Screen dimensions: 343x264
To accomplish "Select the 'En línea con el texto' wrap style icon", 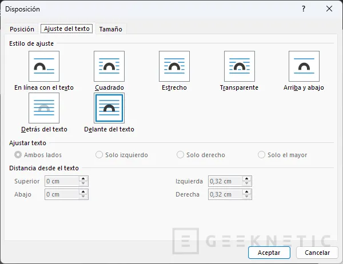I will click(44, 66).
